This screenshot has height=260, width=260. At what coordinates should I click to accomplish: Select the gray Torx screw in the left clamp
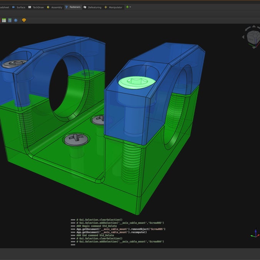click(15, 64)
